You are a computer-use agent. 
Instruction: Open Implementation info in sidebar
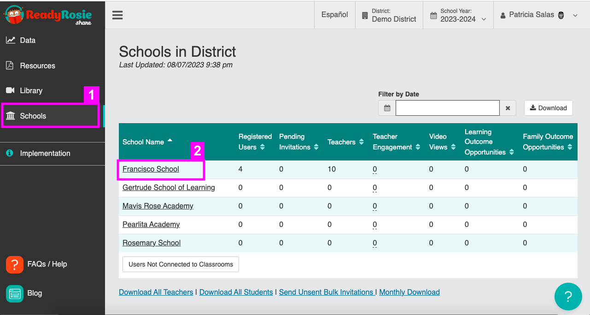[45, 153]
